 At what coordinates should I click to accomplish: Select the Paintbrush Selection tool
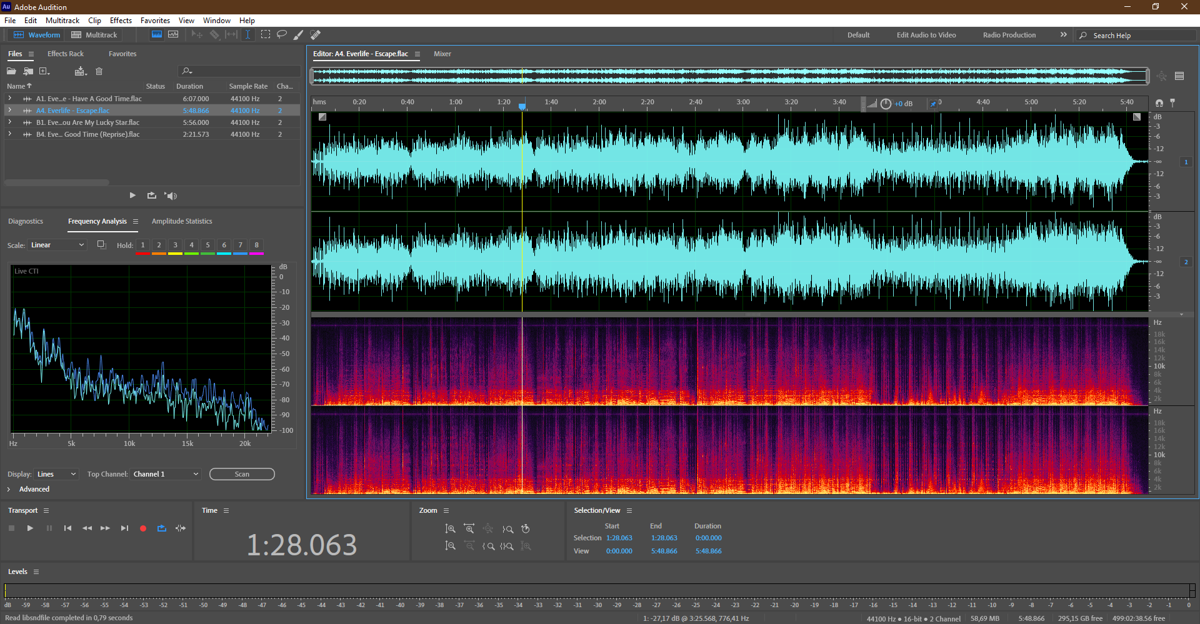pos(299,35)
